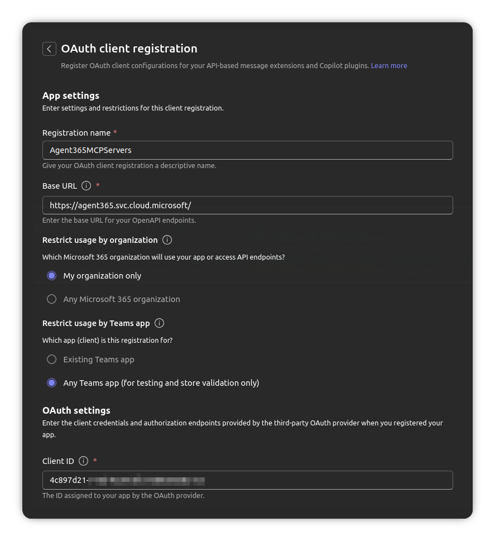Viewport: 495px width, 541px height.
Task: Open the Restrict usage by Teams app info icon
Action: 159,323
